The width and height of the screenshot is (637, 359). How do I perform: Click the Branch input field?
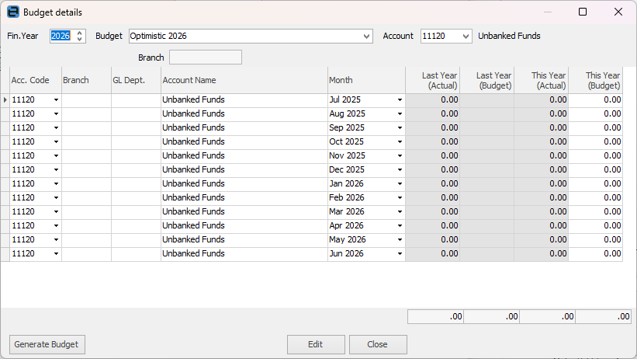[x=206, y=58]
